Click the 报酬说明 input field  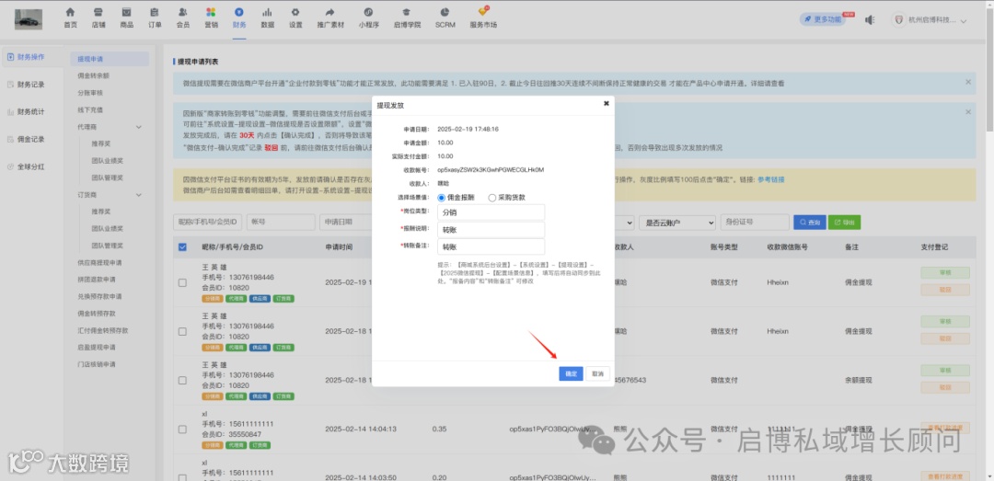491,230
